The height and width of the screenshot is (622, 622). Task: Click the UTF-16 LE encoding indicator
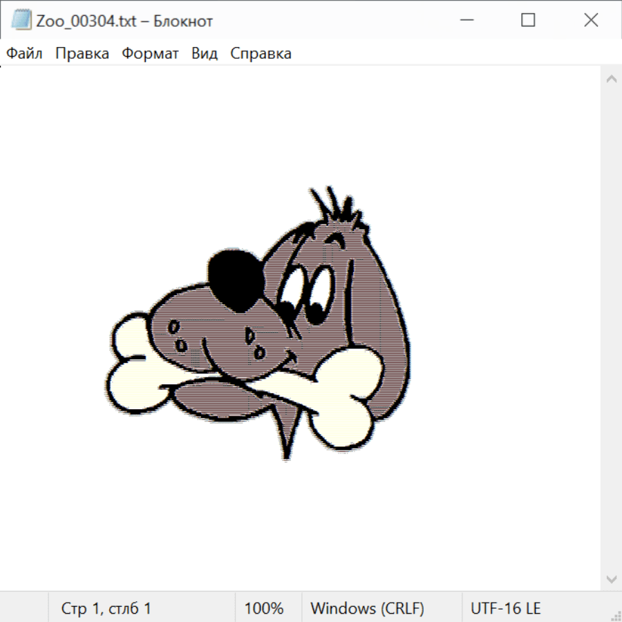click(x=505, y=609)
